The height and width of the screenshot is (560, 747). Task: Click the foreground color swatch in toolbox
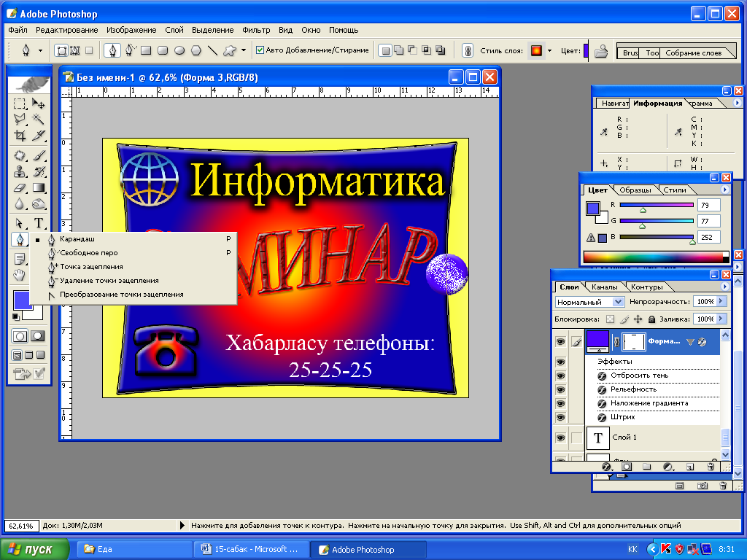(22, 300)
